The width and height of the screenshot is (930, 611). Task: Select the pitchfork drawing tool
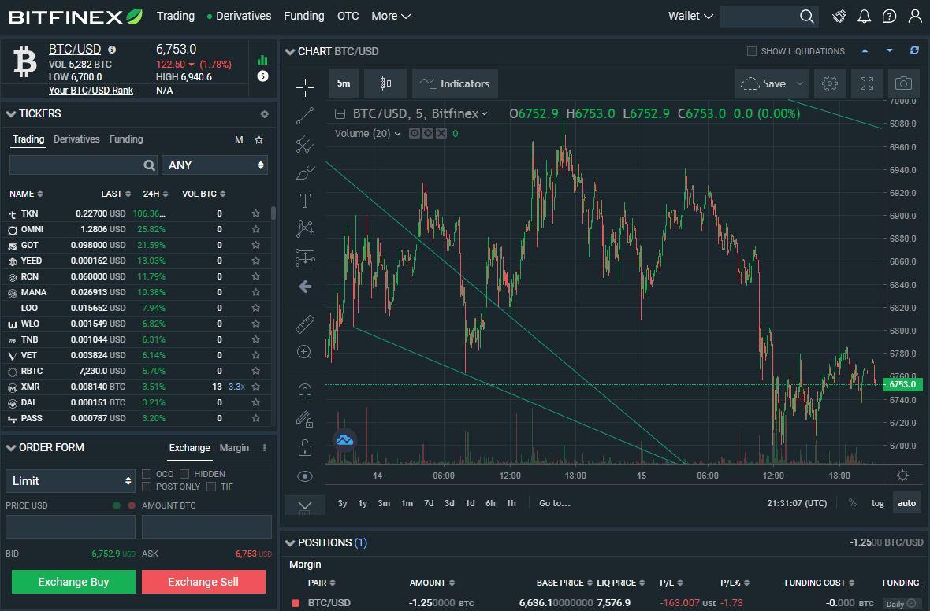point(305,144)
